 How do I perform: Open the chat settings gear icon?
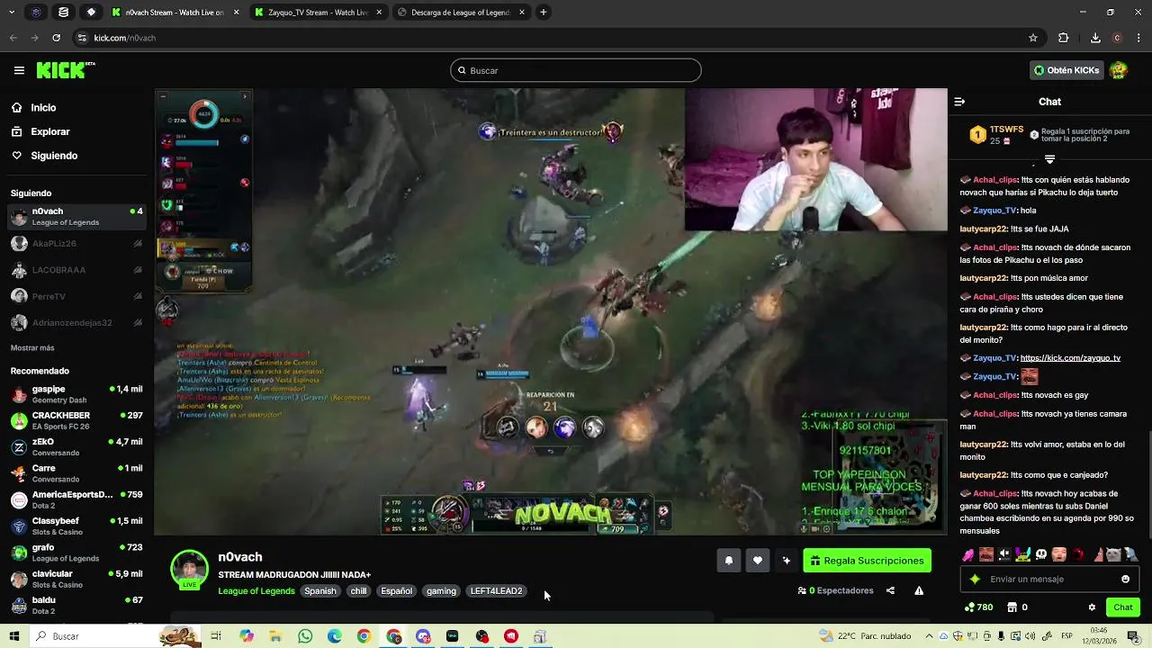[1092, 607]
